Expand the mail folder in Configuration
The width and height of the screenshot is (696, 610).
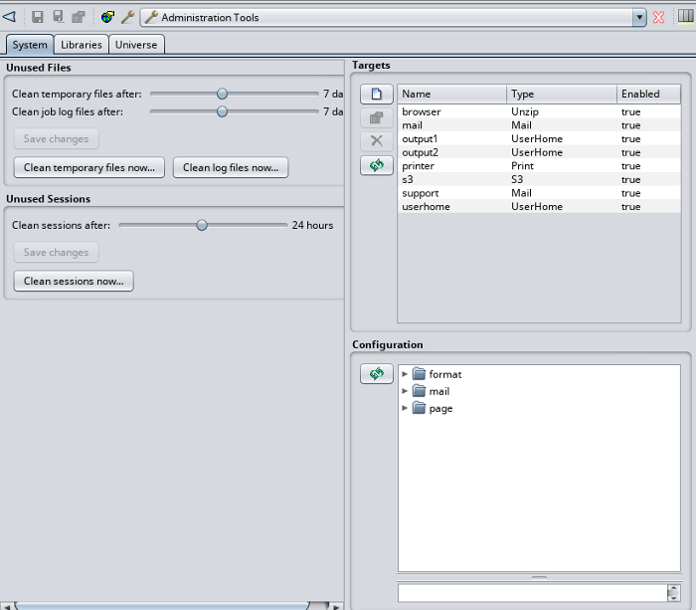coord(405,391)
